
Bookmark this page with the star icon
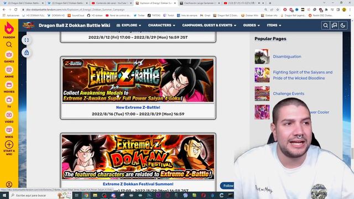tap(278, 10)
